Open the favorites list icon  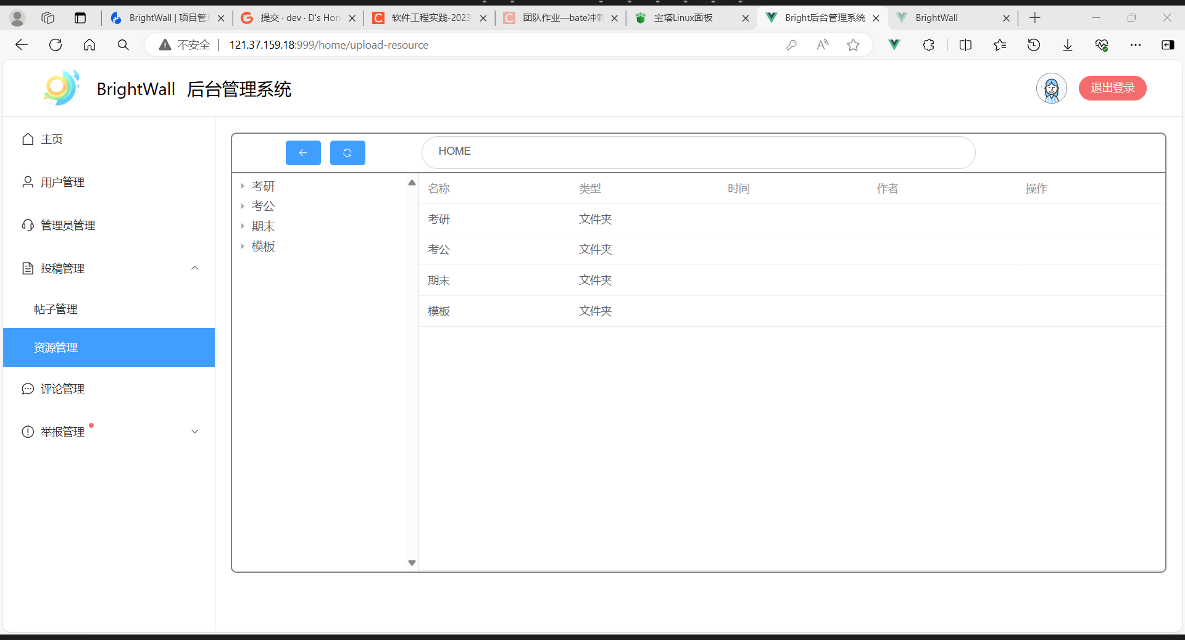pyautogui.click(x=1000, y=45)
